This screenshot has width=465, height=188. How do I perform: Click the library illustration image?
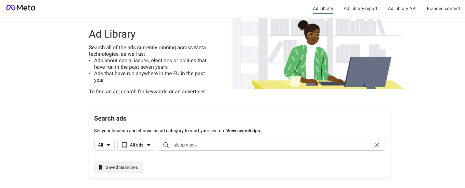pyautogui.click(x=318, y=53)
